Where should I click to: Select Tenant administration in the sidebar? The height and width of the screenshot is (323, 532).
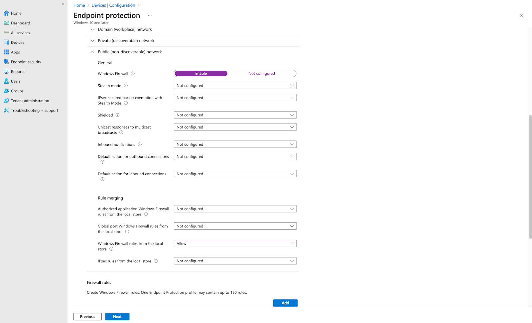click(30, 101)
